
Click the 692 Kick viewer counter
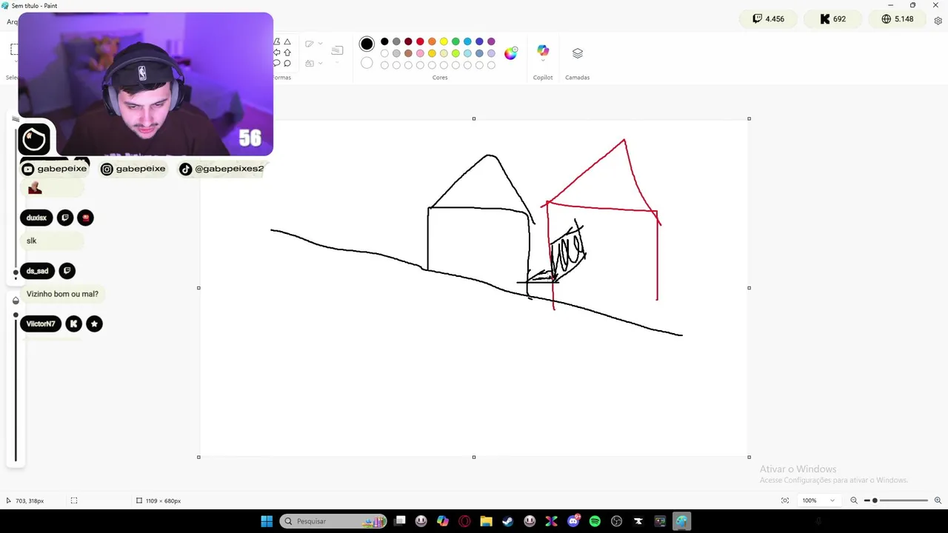click(x=832, y=19)
